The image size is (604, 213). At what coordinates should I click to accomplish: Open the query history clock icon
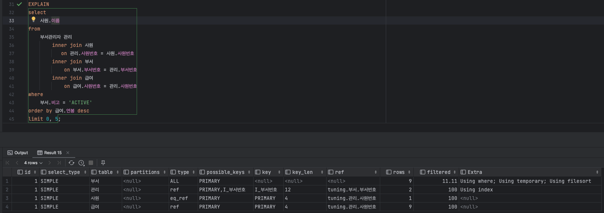(x=82, y=163)
